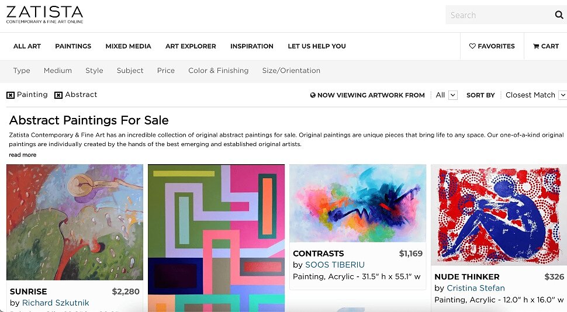Select the Inspiration nav item

pos(251,46)
